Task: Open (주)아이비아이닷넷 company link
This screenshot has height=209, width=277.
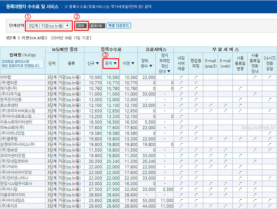Action: click(x=16, y=172)
